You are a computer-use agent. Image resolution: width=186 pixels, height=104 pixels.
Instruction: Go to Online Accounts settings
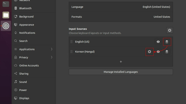tap(34, 66)
